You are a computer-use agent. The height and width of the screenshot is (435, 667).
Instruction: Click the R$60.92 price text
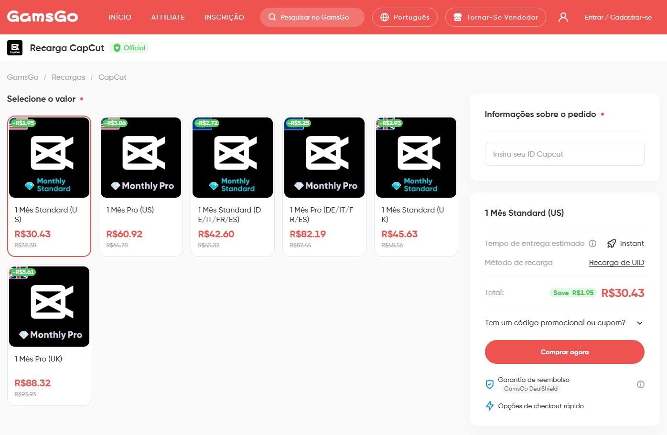click(124, 234)
